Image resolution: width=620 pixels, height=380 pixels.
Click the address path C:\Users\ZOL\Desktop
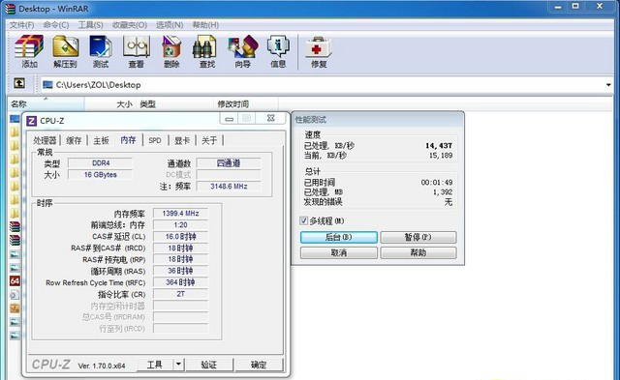click(98, 84)
